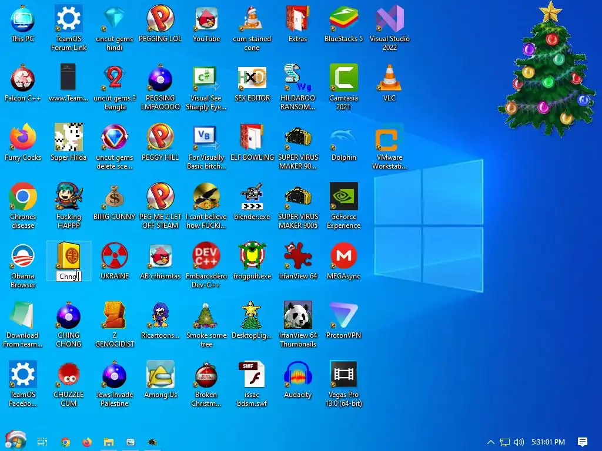The width and height of the screenshot is (602, 451).
Task: Open GeForce Experience shortcut
Action: pos(343,206)
